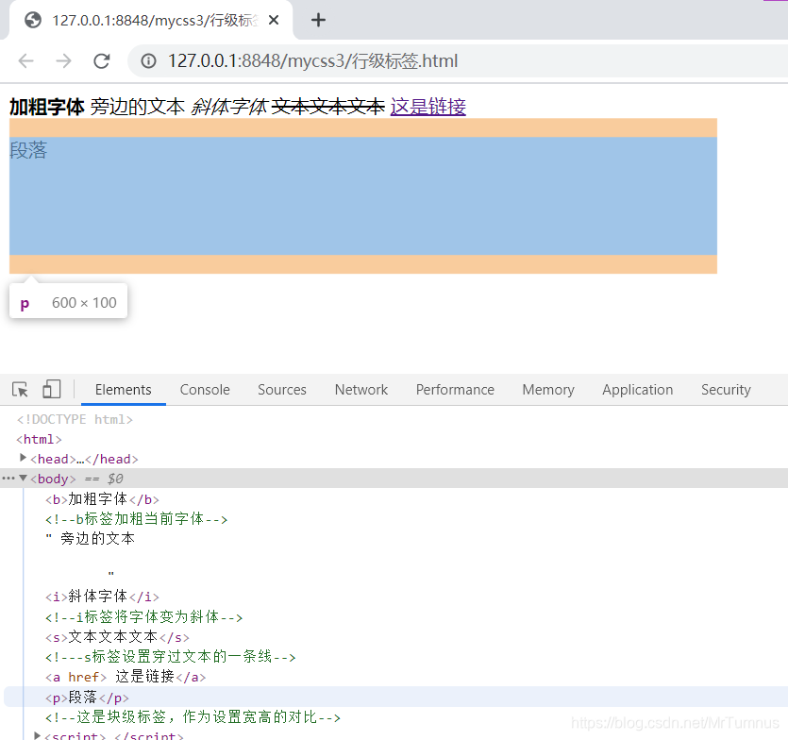The width and height of the screenshot is (788, 740).
Task: Click the globe favicon on the tab
Action: click(x=33, y=20)
